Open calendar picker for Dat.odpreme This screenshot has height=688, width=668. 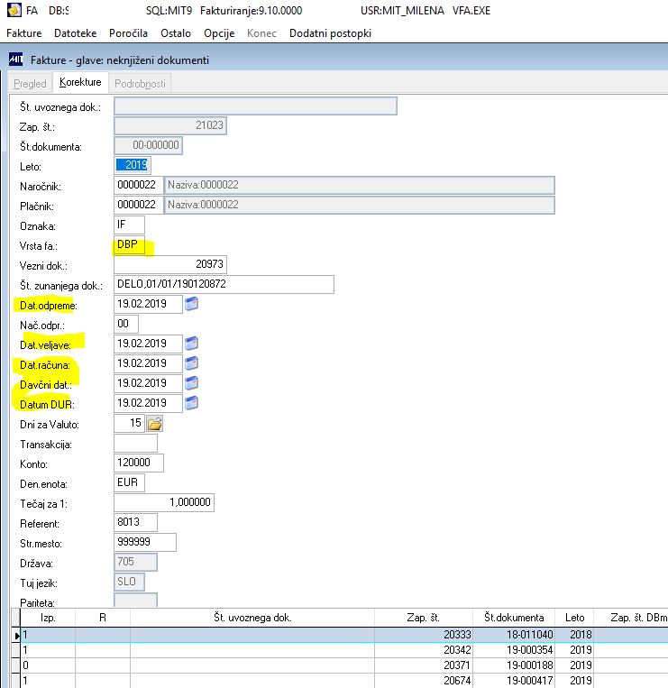pos(191,304)
